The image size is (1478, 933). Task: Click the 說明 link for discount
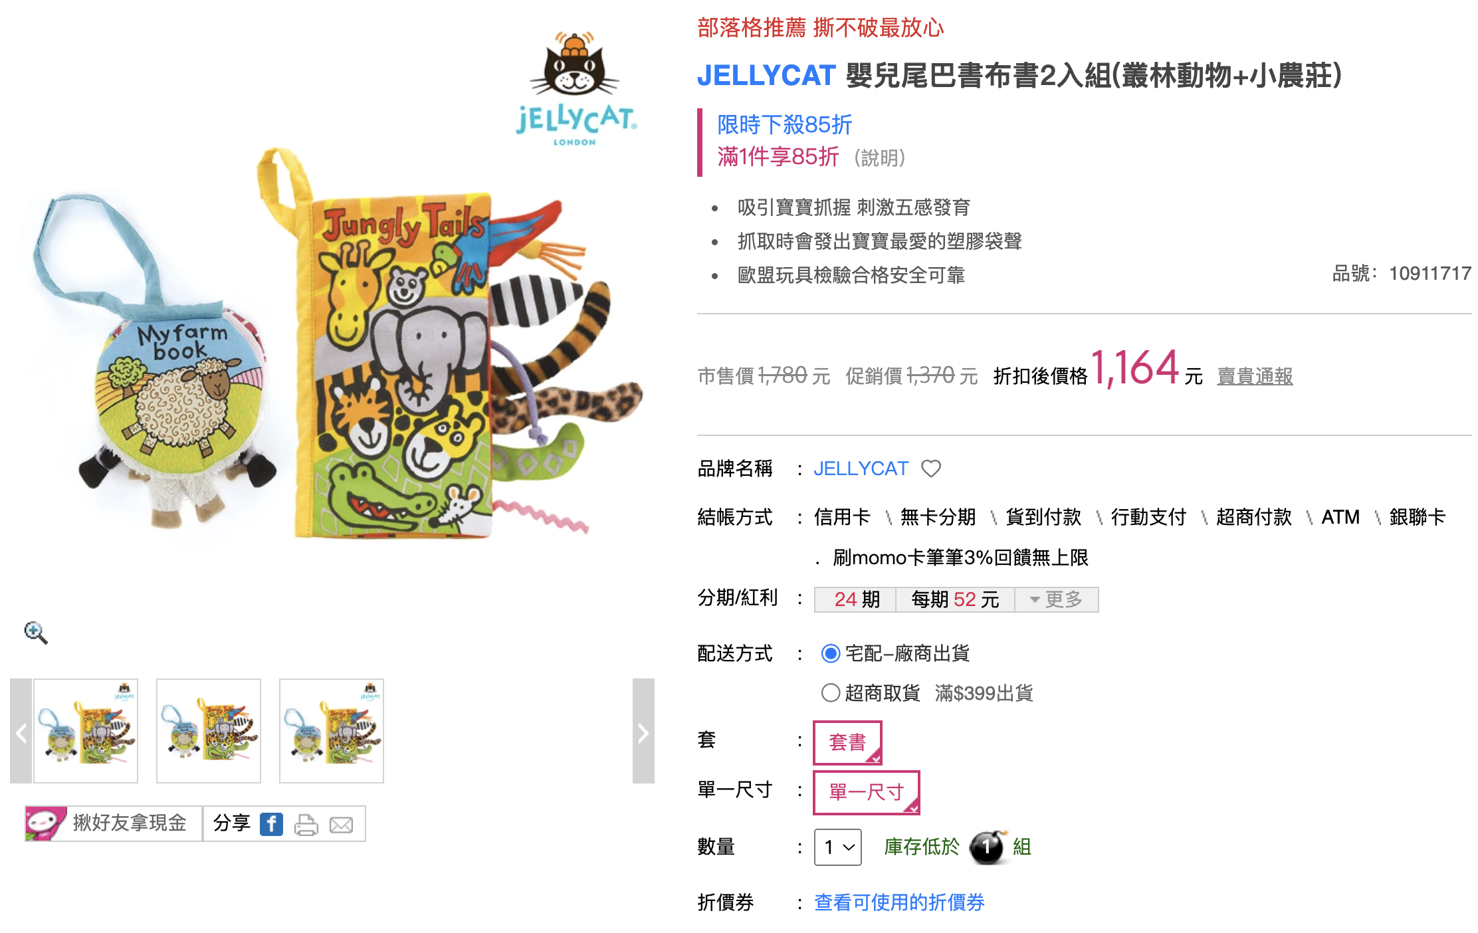point(880,158)
